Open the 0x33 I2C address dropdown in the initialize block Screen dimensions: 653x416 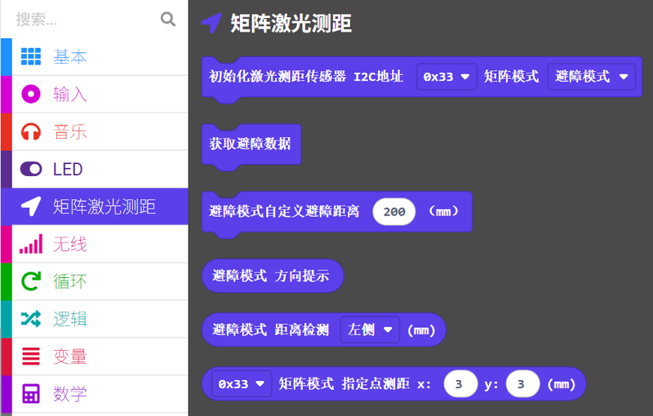point(446,77)
